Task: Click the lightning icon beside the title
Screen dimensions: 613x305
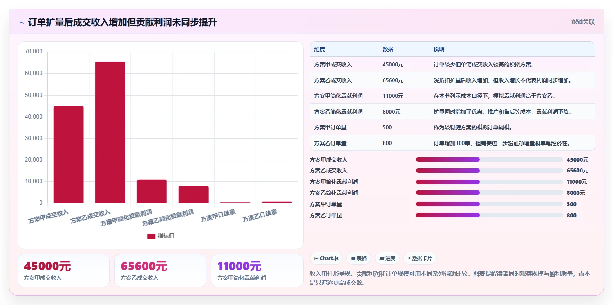Action: pyautogui.click(x=21, y=22)
